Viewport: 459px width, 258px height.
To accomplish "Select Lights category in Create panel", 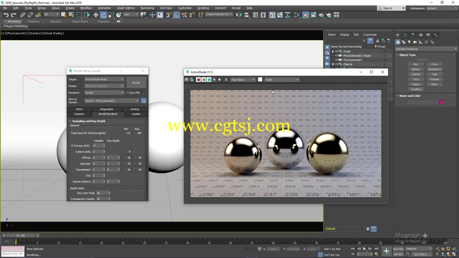I will [x=409, y=42].
